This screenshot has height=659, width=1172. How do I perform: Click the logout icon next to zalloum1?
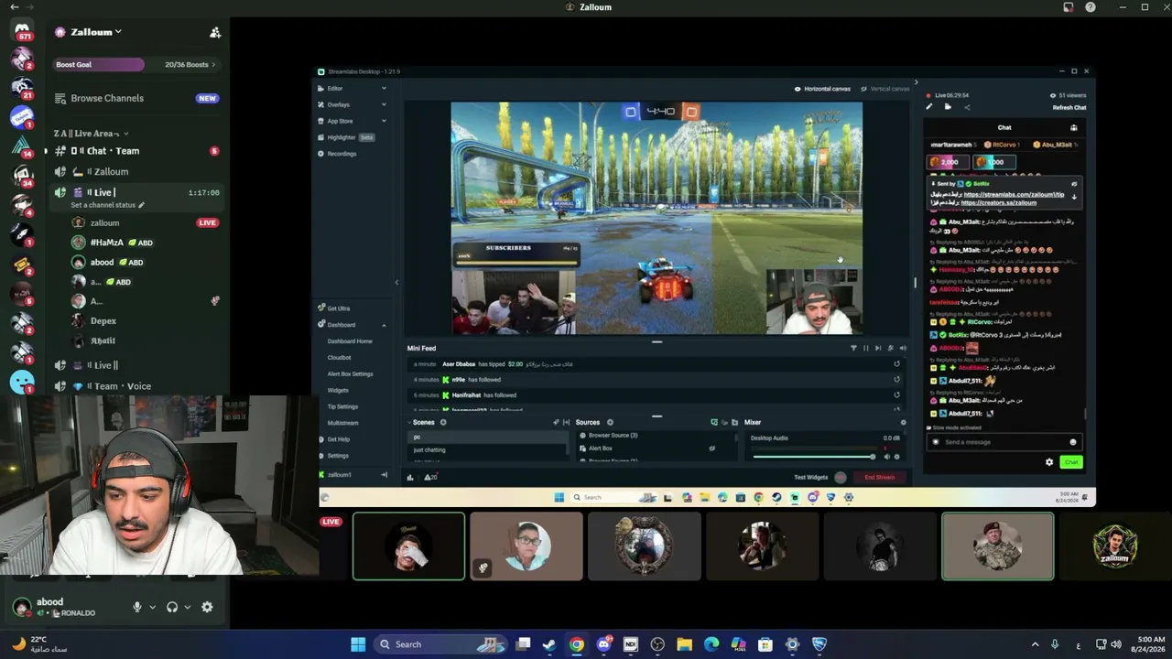[x=384, y=475]
